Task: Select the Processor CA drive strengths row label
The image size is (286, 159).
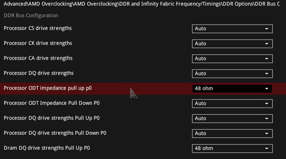Action: click(38, 58)
